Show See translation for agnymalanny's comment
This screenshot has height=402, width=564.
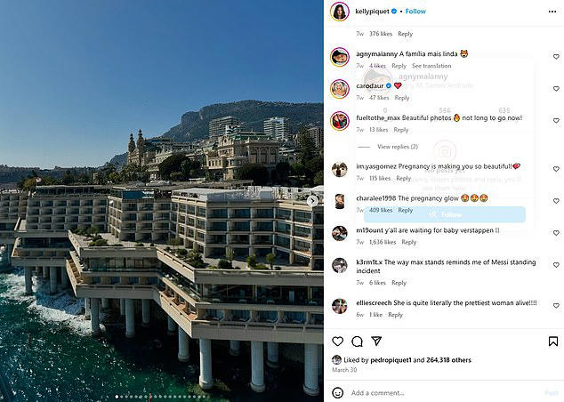(431, 66)
